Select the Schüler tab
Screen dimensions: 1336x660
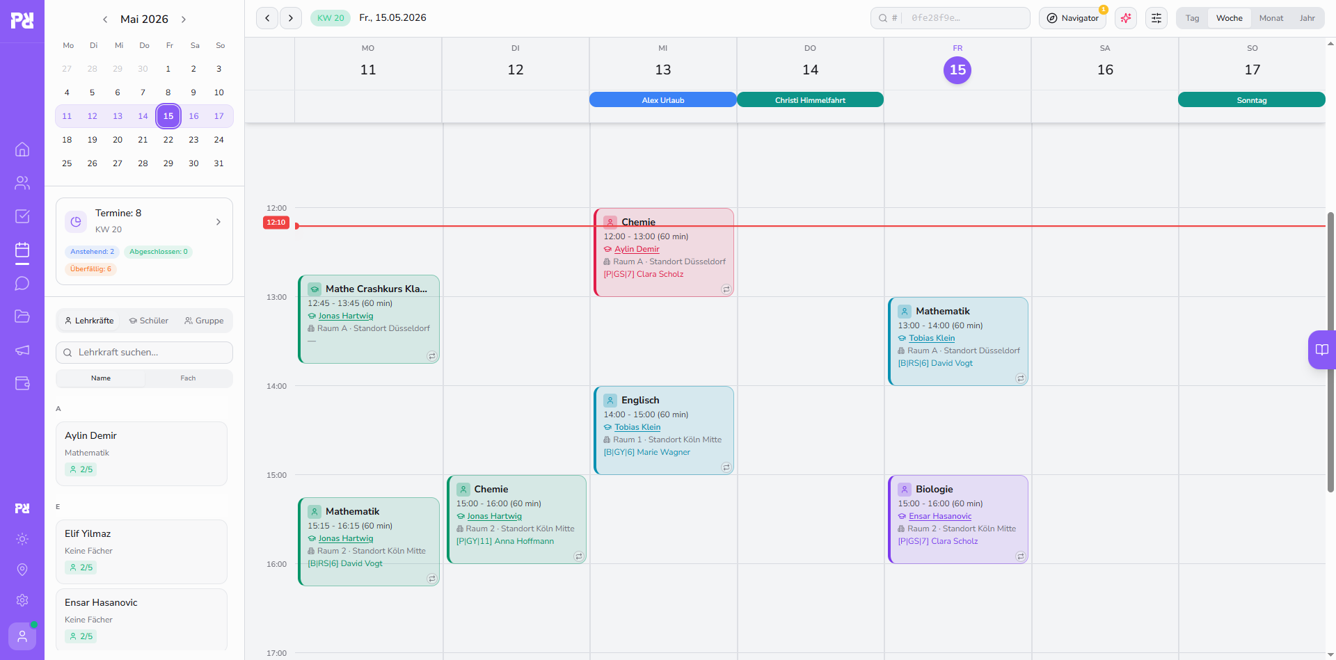(149, 321)
